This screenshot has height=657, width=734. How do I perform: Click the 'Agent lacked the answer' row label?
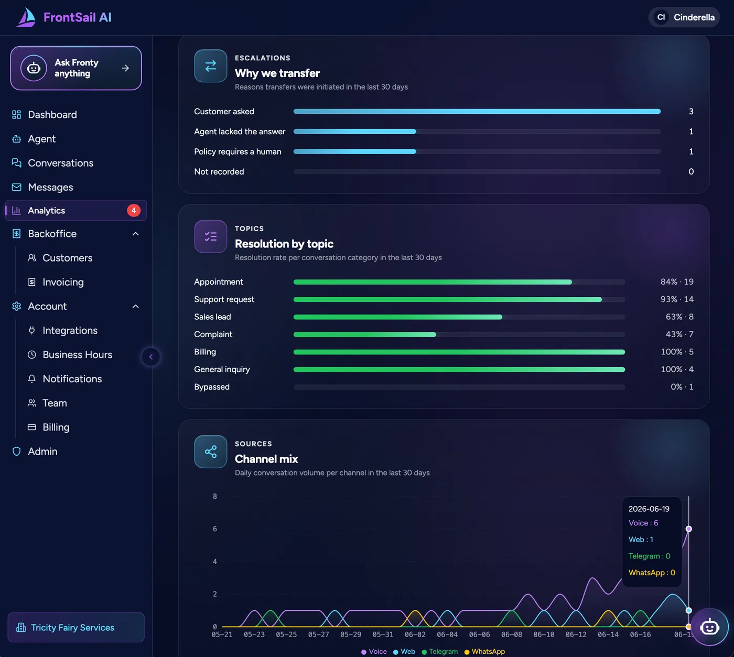click(x=240, y=132)
